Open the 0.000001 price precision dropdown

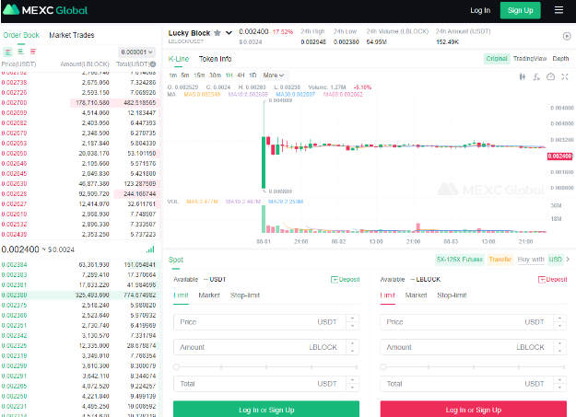coord(138,52)
